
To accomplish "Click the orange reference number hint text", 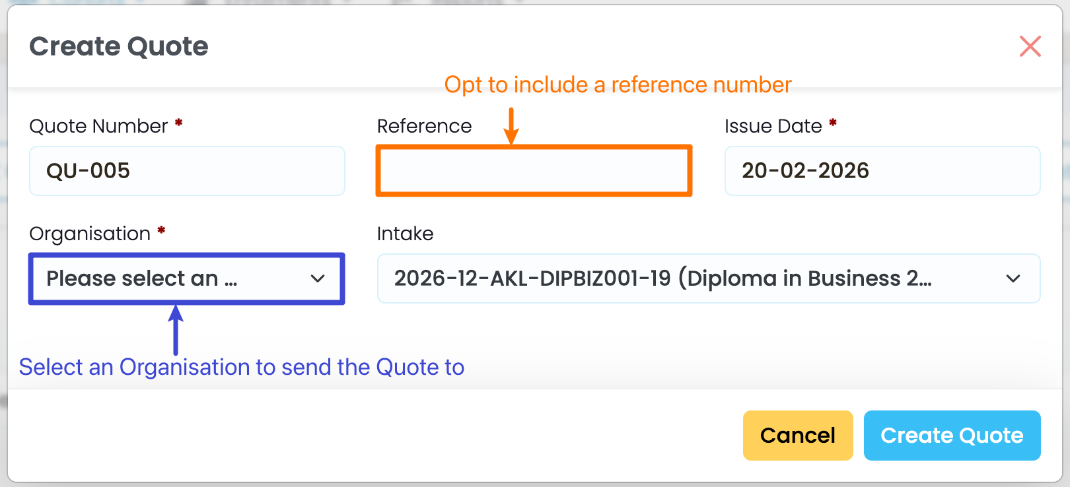I will (618, 84).
